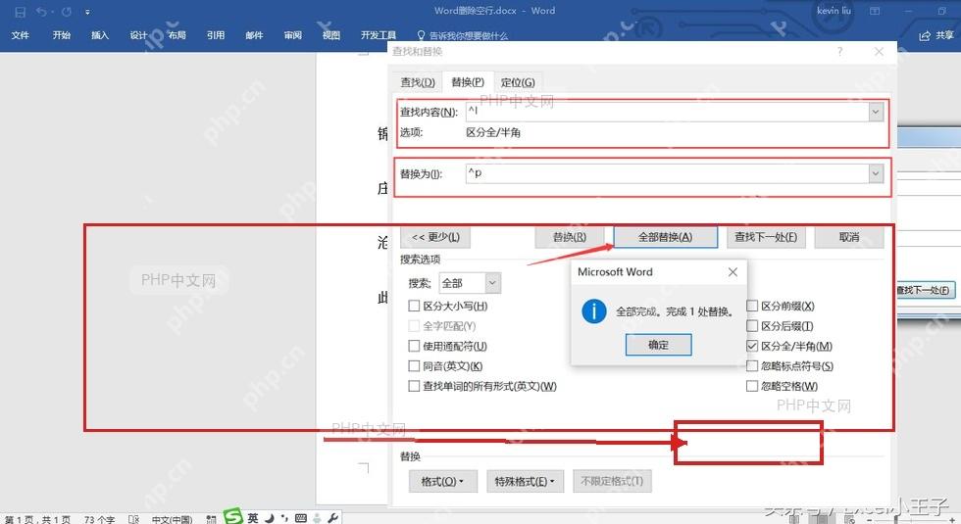The width and height of the screenshot is (961, 524).
Task: Toggle 忽略标点符号(S) checkbox
Action: (752, 366)
